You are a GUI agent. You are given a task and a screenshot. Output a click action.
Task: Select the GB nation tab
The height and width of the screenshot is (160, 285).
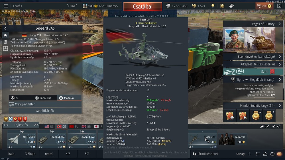coord(86,126)
